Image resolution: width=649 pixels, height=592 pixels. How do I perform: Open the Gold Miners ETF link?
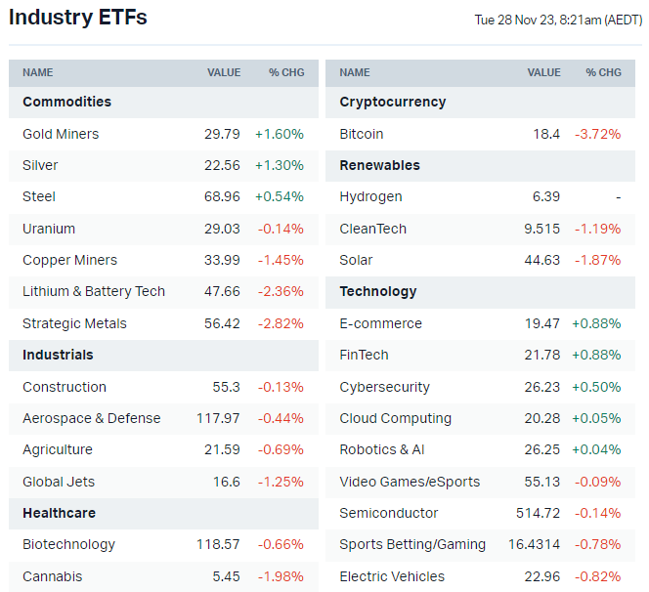tap(61, 134)
